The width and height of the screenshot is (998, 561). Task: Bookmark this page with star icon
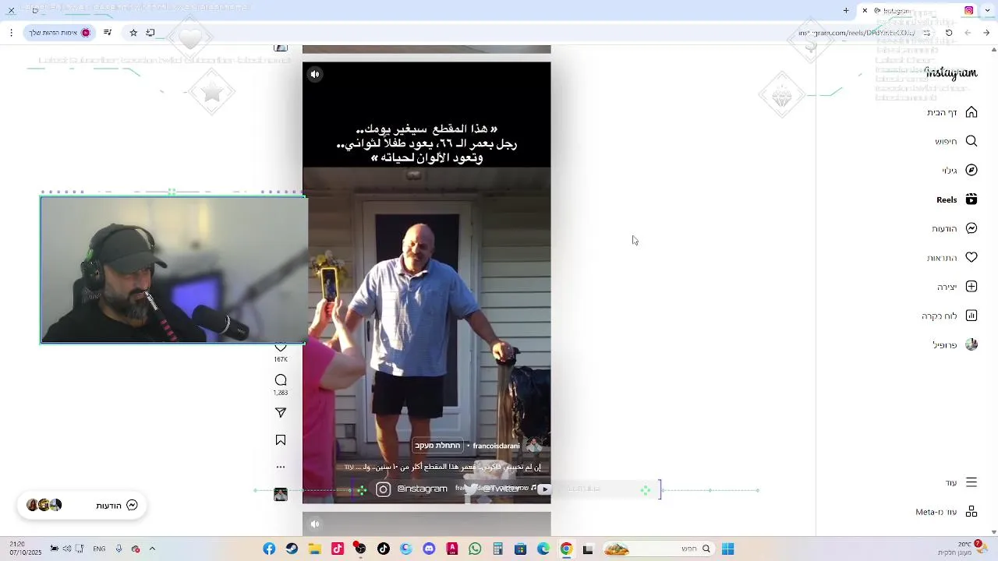point(133,33)
